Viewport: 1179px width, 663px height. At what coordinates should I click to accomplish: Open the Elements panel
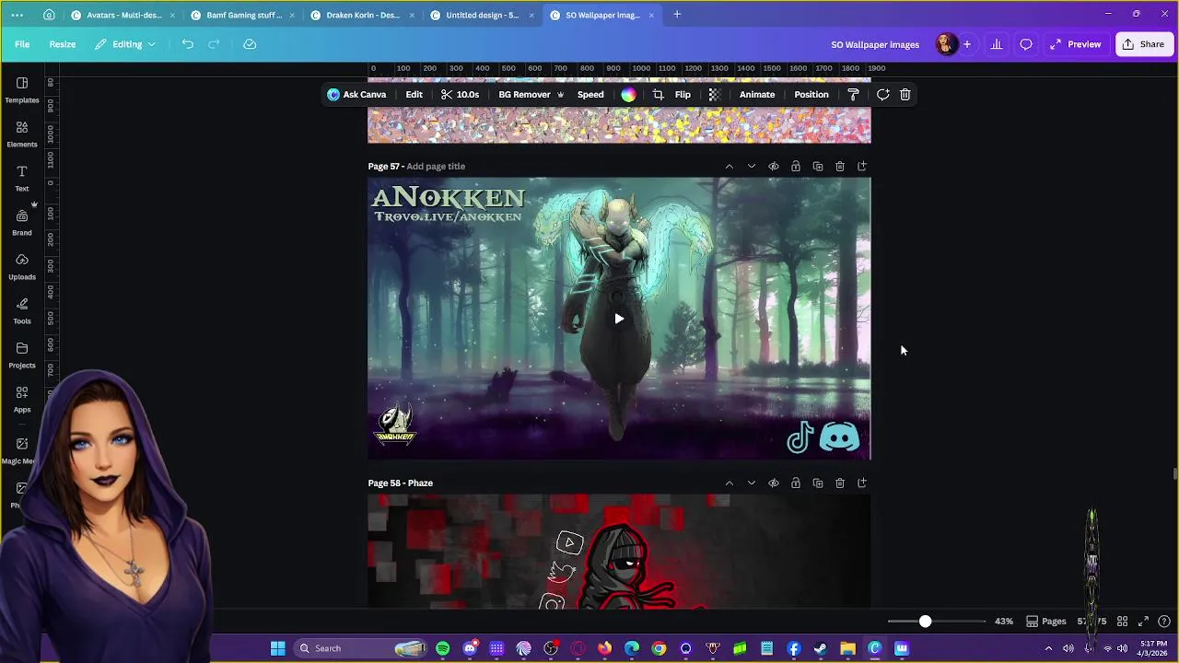click(x=22, y=134)
